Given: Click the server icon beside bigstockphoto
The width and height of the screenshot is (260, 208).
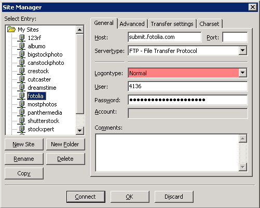Looking at the screenshot, I should coord(21,54).
